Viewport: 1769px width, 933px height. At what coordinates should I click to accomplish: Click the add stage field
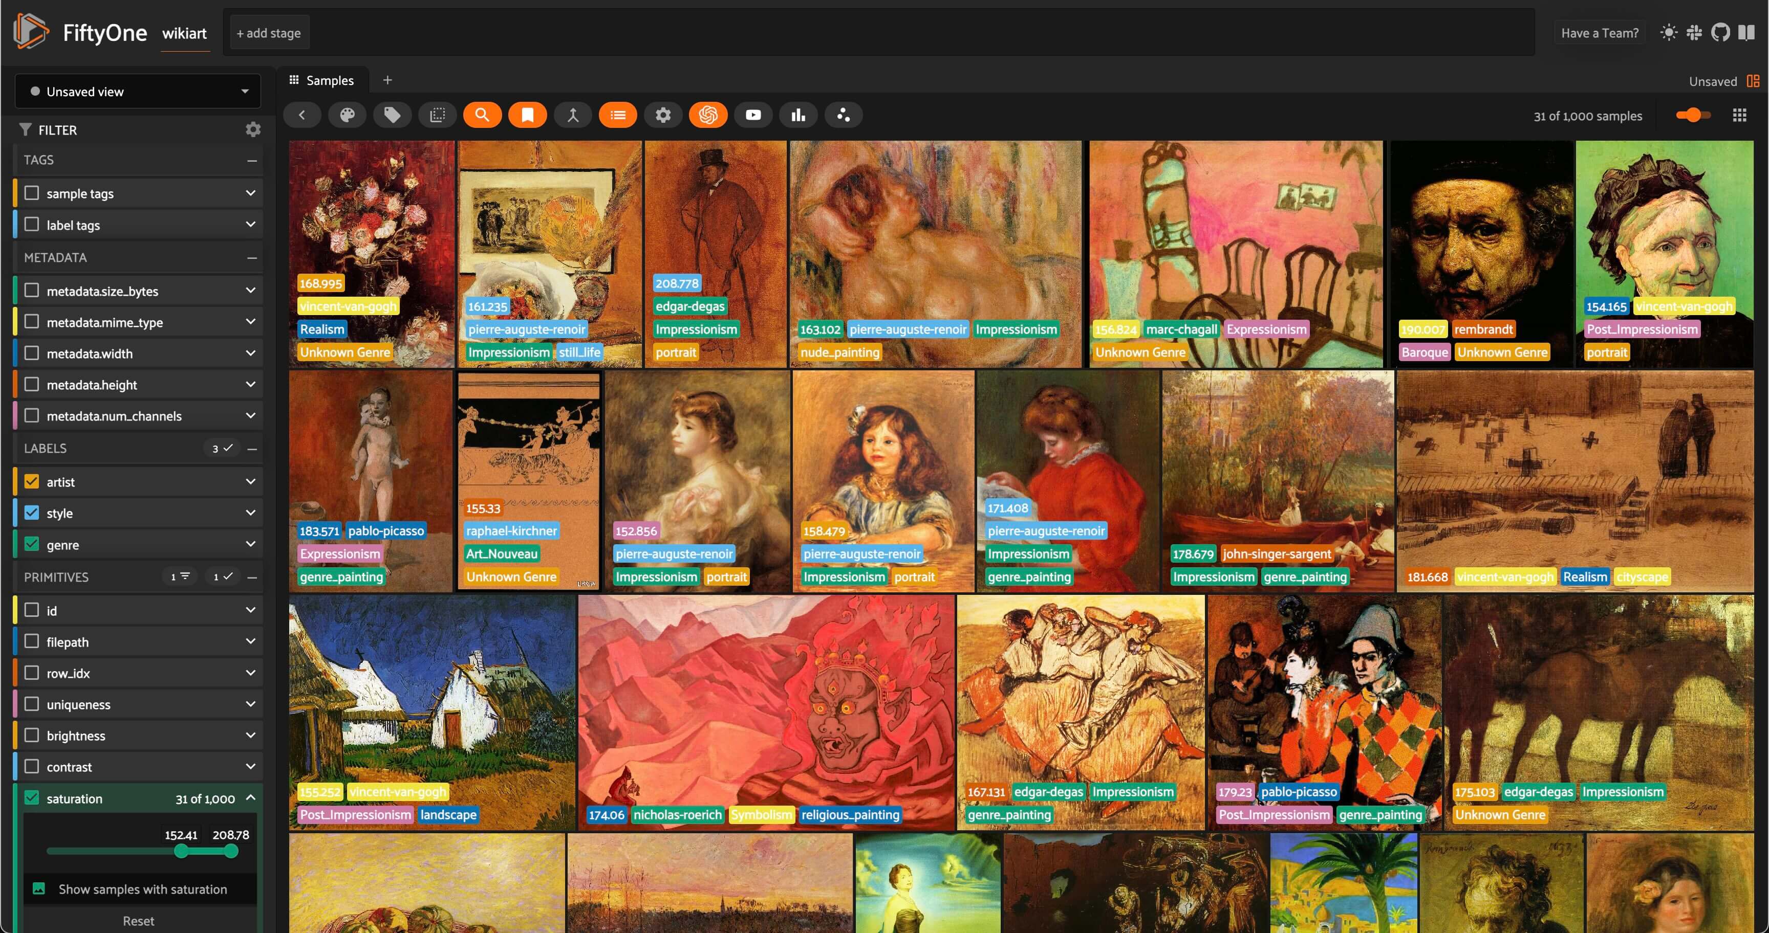point(269,33)
